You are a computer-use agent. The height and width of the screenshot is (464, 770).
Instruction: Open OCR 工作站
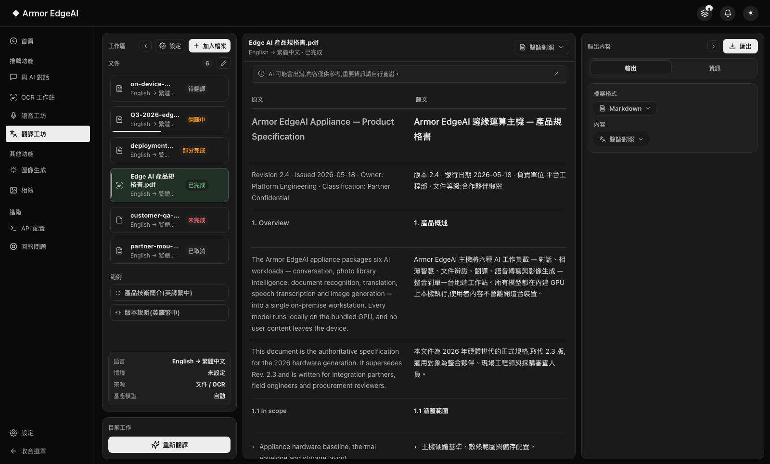(48, 97)
